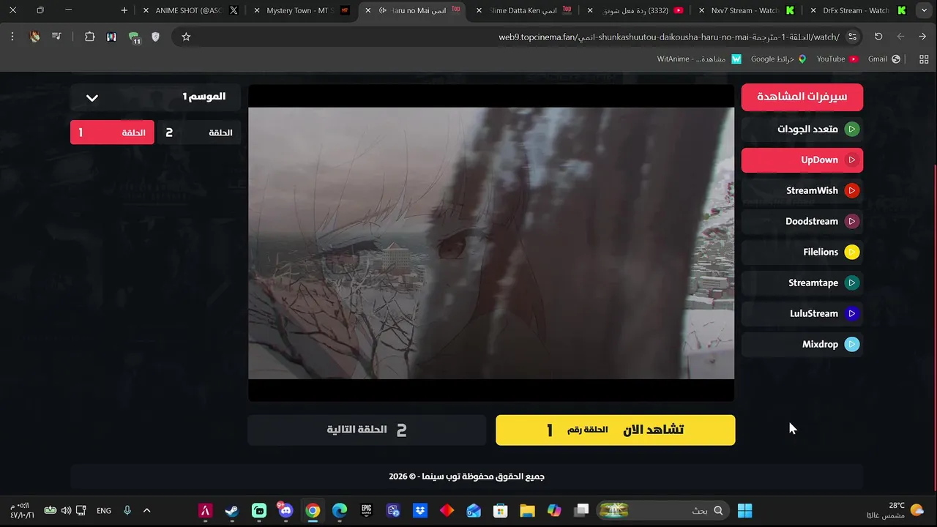Show hidden system tray icons chevron

pos(146,510)
